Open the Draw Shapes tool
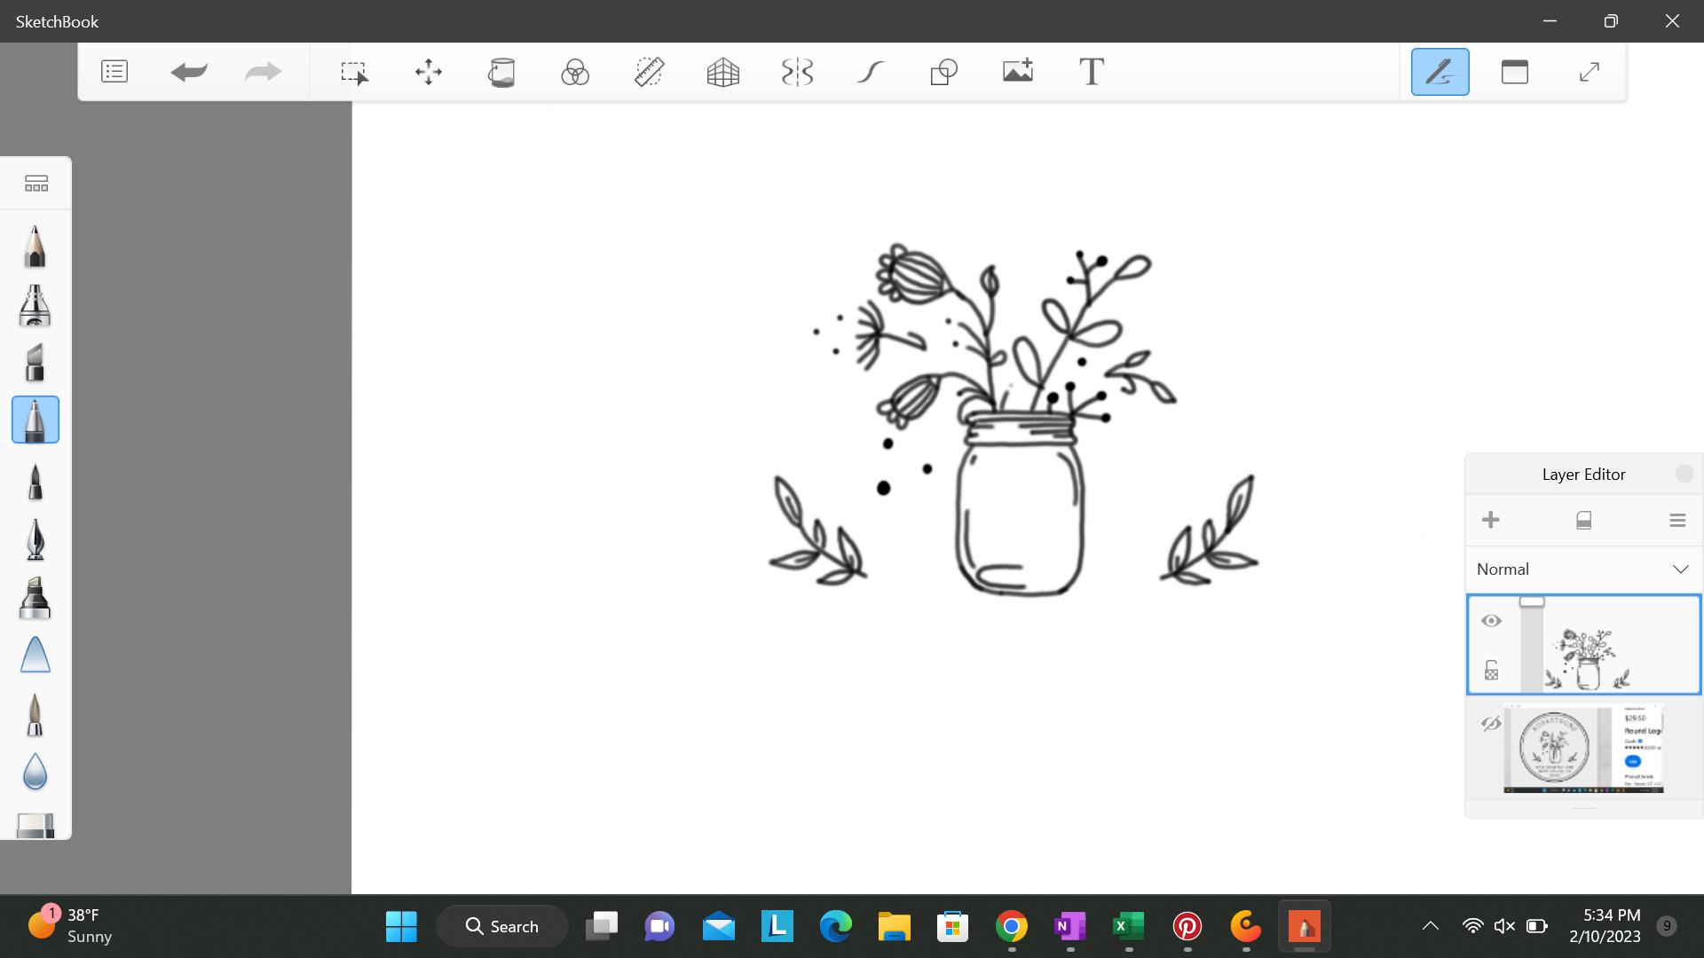The width and height of the screenshot is (1704, 958). coord(944,72)
